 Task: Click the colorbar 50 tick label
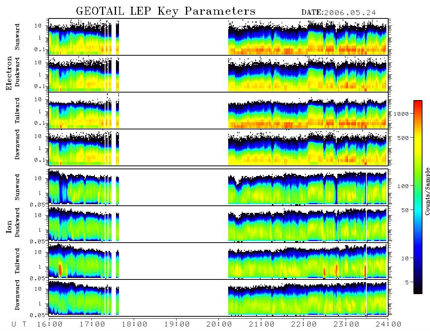405,210
